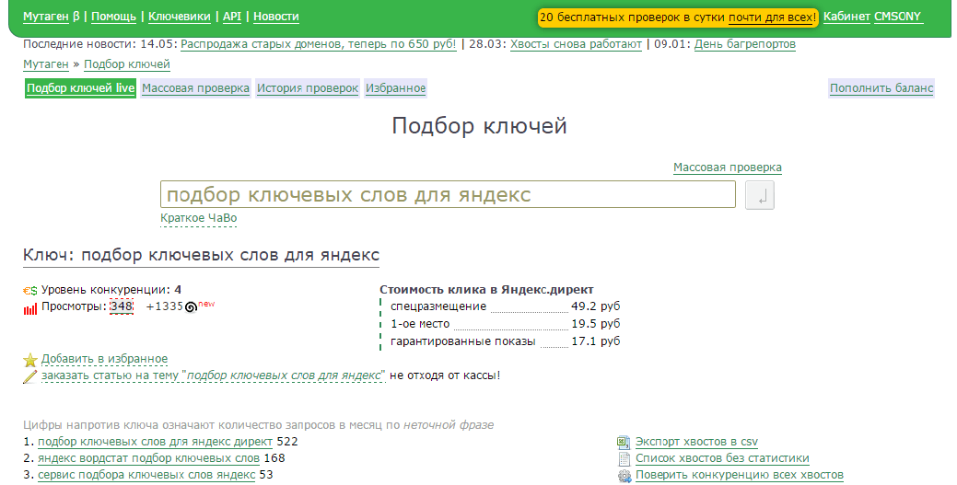Screen dimensions: 957x485
Task: Select the Подбор ключей live tab
Action: point(80,88)
